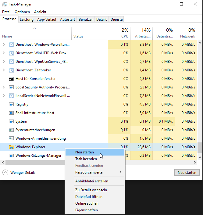The height and width of the screenshot is (215, 203).
Task: Click the Registry process icon
Action: point(11,104)
